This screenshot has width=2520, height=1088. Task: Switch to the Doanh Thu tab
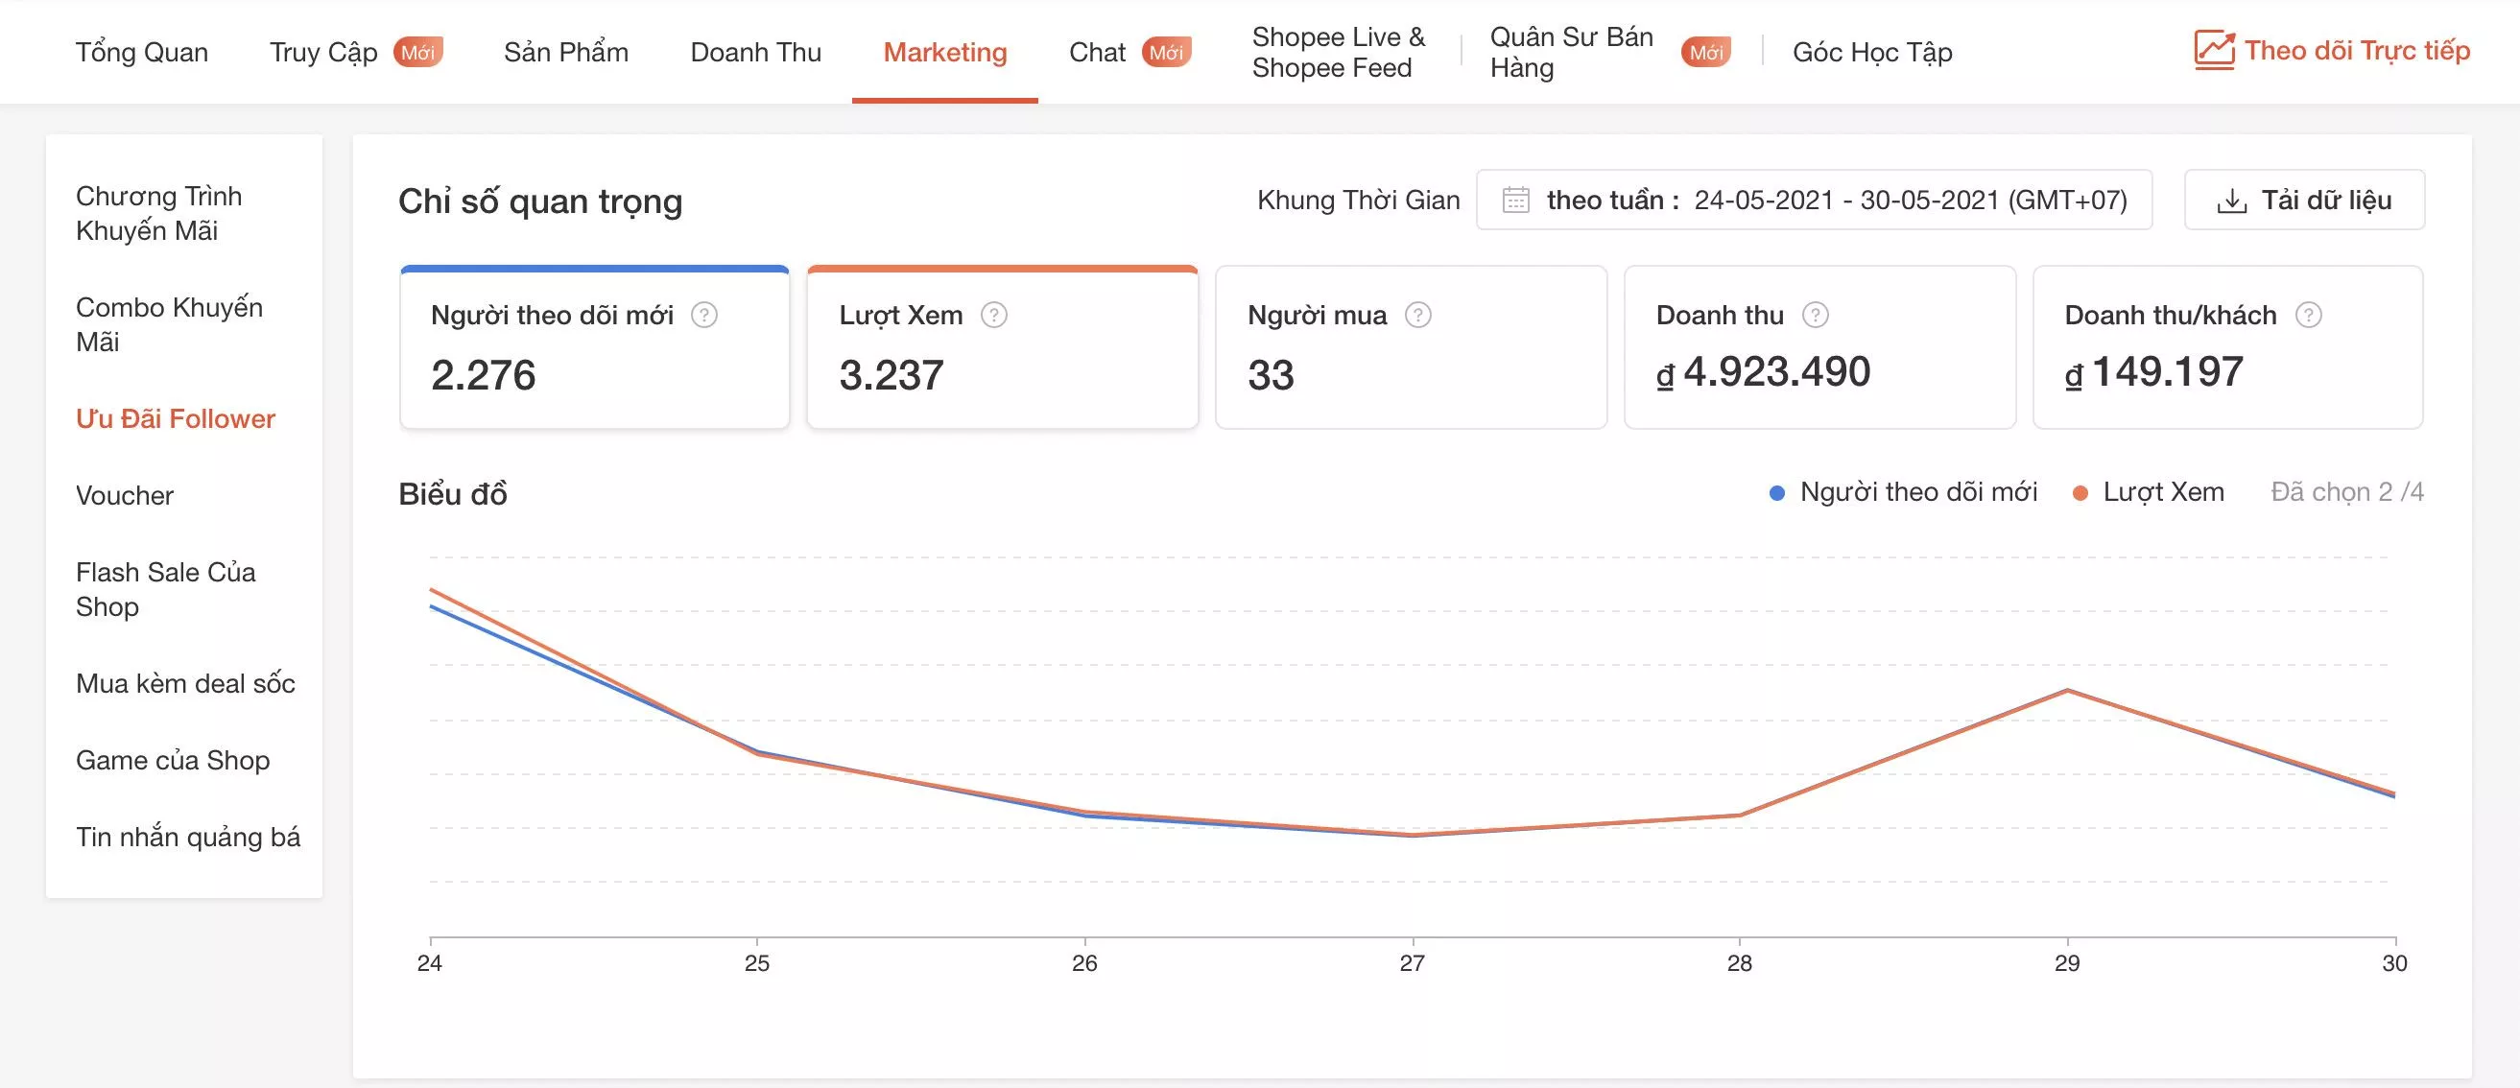pyautogui.click(x=755, y=52)
